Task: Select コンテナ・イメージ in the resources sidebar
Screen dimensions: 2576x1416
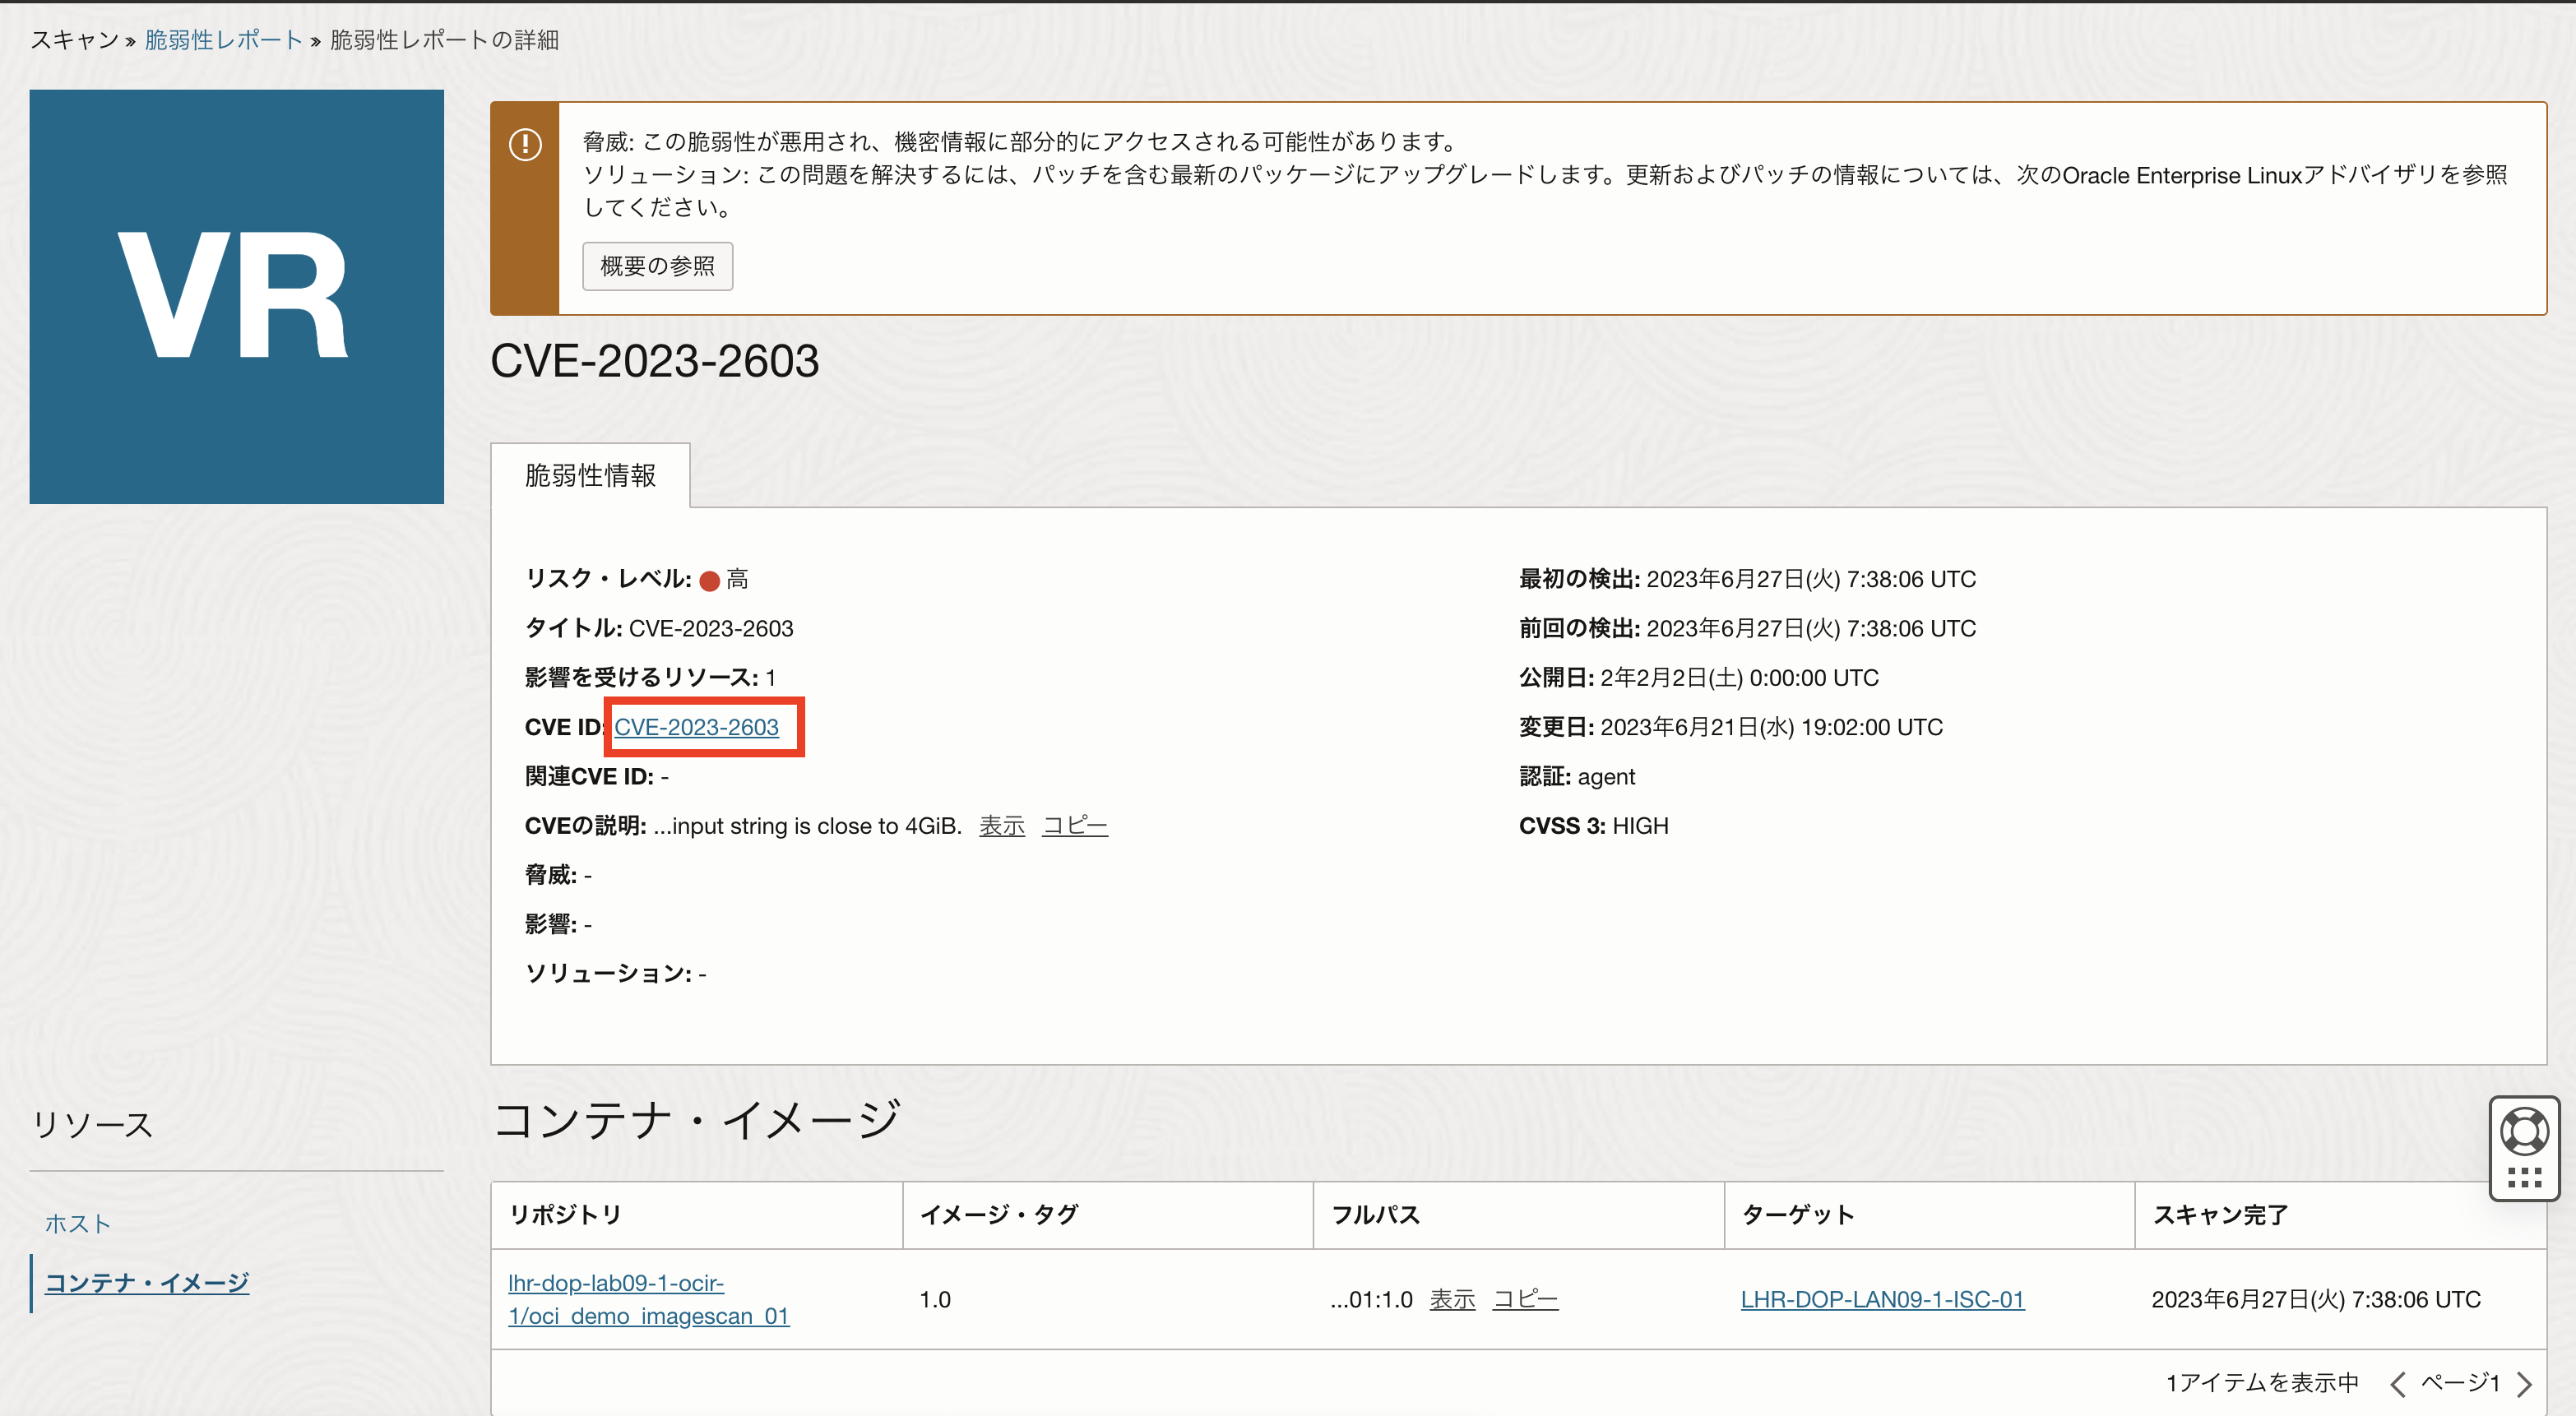Action: (x=146, y=1282)
